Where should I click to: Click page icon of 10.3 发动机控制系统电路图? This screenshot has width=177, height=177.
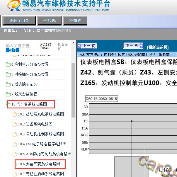15,134
